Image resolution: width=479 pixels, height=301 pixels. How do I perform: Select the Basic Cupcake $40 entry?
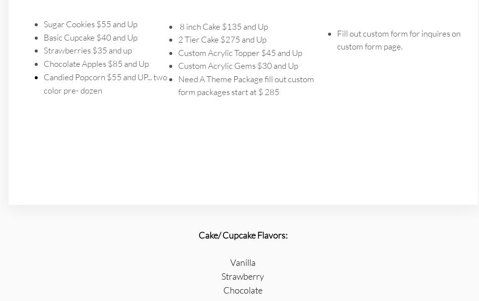pyautogui.click(x=90, y=38)
